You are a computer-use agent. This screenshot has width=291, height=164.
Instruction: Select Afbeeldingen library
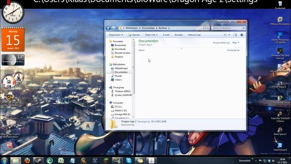[x=119, y=68]
